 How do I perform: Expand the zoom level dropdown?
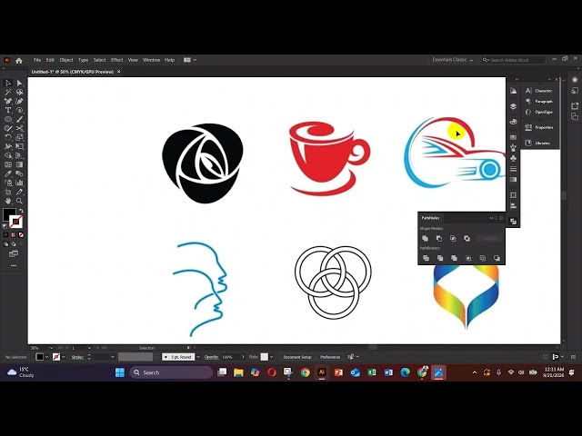tap(51, 348)
